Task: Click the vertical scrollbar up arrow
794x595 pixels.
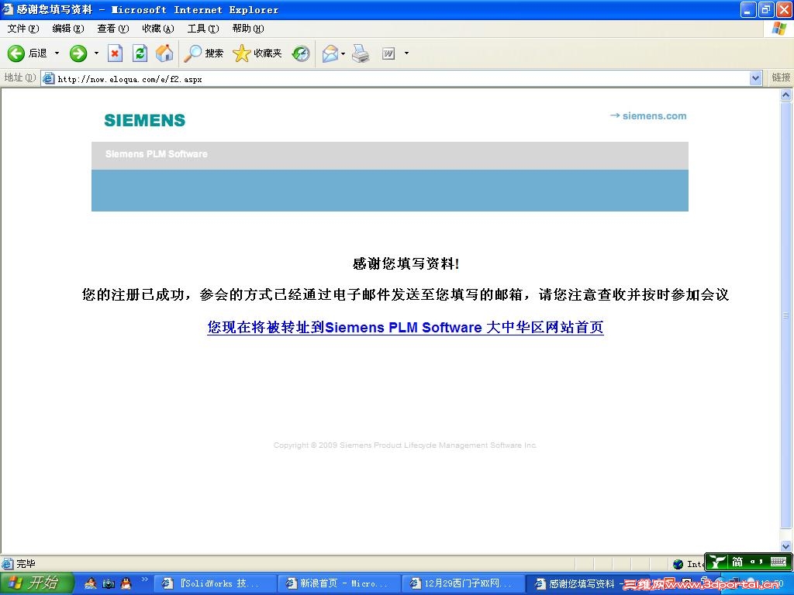Action: coord(786,95)
